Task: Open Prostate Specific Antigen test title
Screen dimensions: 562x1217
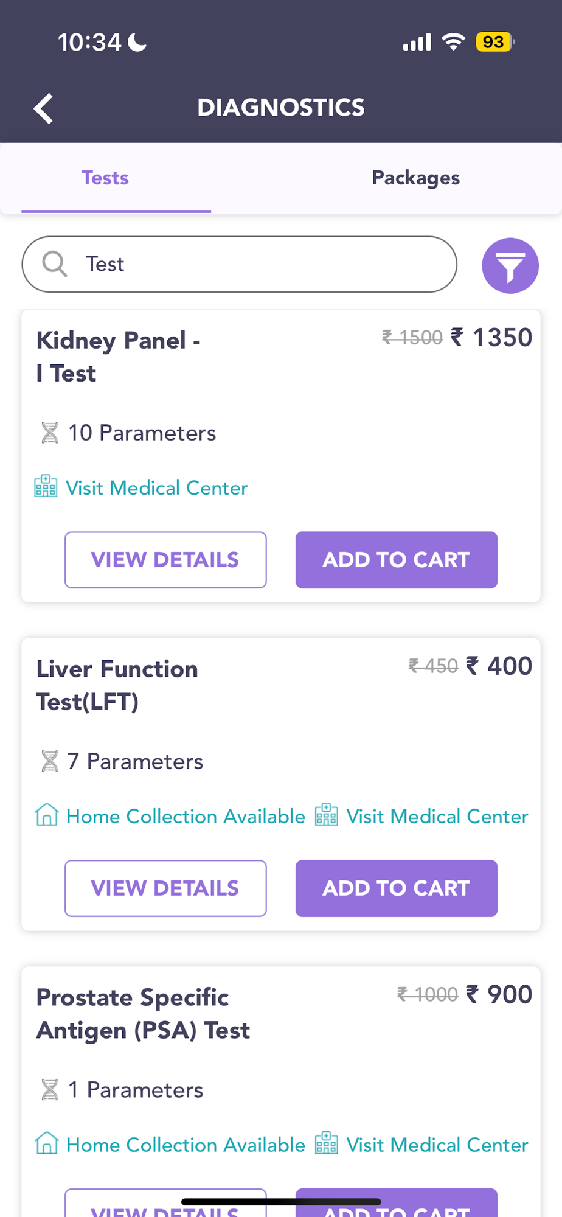Action: click(x=144, y=1014)
